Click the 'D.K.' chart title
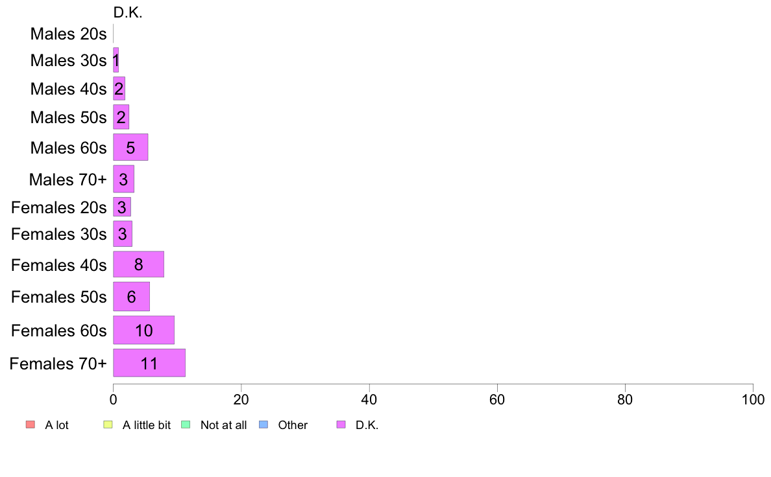Image resolution: width=771 pixels, height=477 pixels. pos(128,13)
